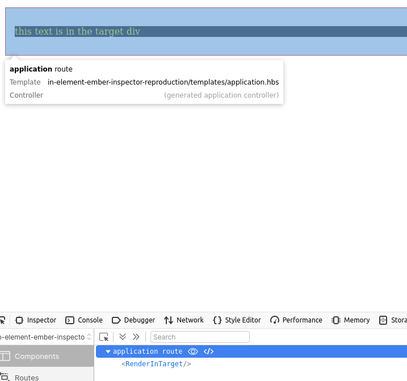The image size is (407, 381).
Task: Expand all components with double-chevron right icon
Action: [136, 337]
